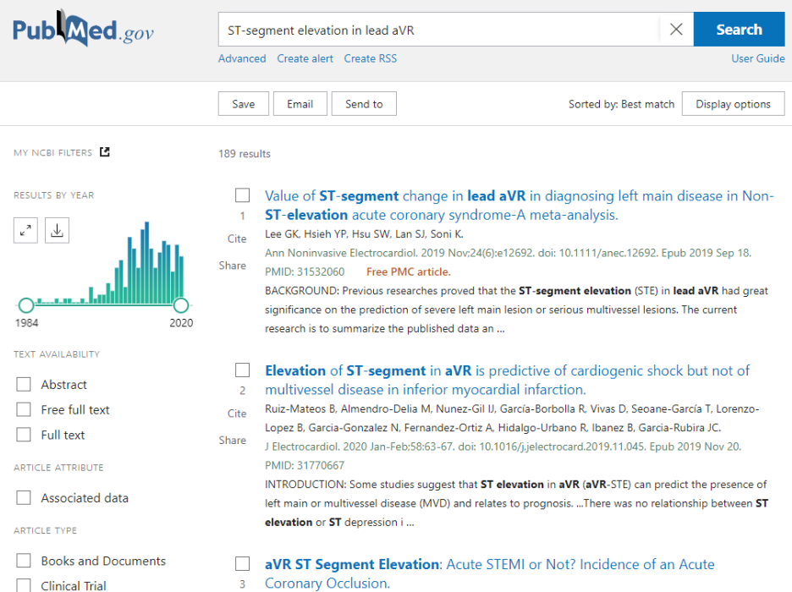Image resolution: width=792 pixels, height=592 pixels.
Task: Enable the Clinical Trial filter
Action: [23, 585]
